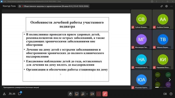The height and width of the screenshot is (98, 175).
Task: Select participant tile ЮА Юсупова Аделина
Action: coord(141,80)
